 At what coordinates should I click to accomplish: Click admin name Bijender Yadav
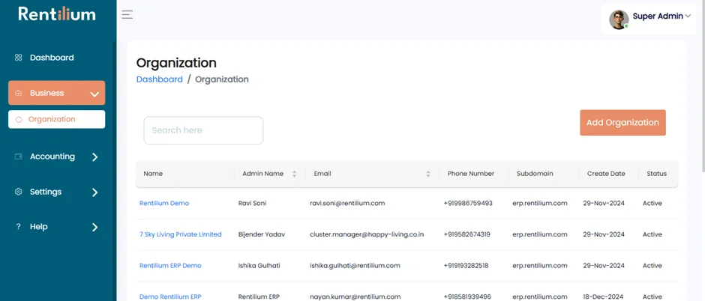tap(262, 234)
